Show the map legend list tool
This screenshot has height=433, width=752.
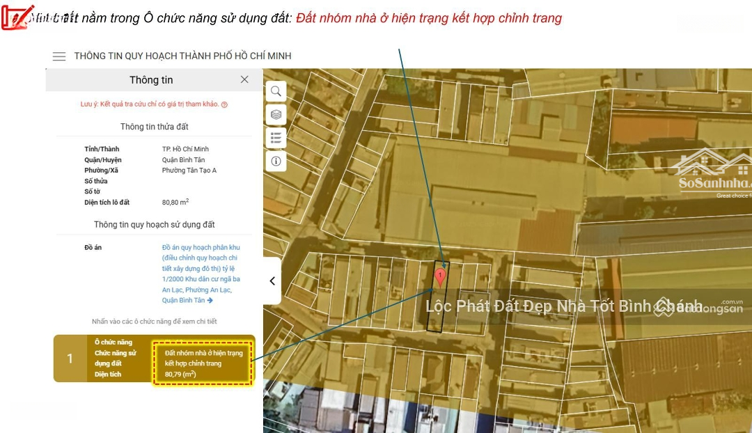click(276, 138)
